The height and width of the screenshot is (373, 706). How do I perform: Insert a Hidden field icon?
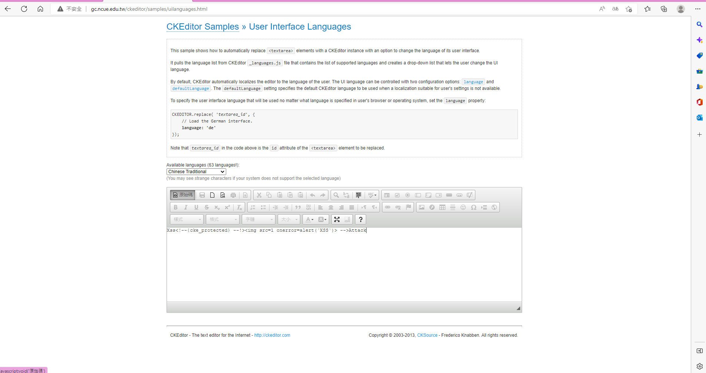[x=470, y=195]
